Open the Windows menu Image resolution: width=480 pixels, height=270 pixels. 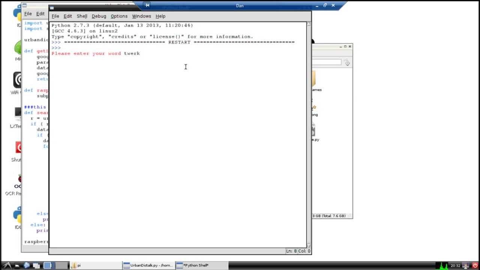[141, 16]
